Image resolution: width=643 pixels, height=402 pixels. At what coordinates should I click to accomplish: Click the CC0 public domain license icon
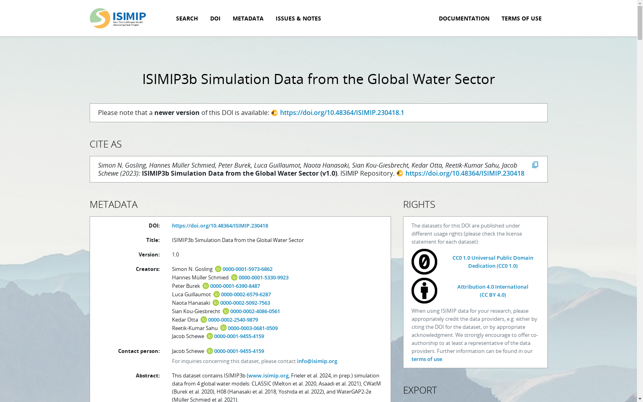point(424,262)
